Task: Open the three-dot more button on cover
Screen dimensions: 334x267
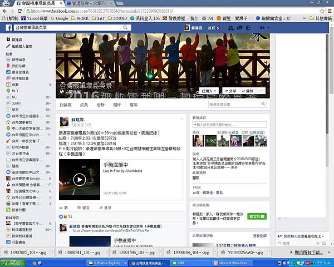Action: point(261,91)
